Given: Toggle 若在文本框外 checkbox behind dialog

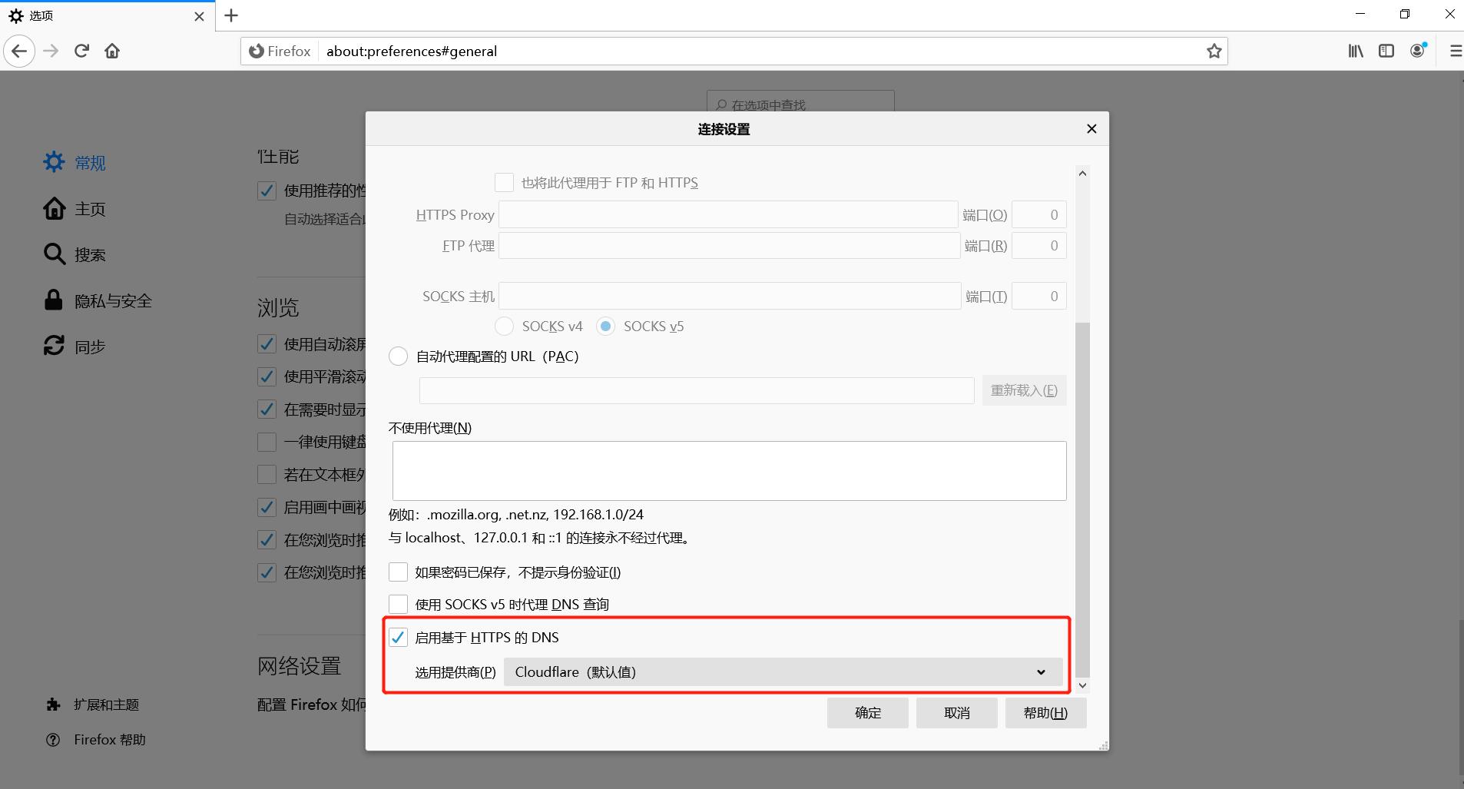Looking at the screenshot, I should [x=267, y=474].
